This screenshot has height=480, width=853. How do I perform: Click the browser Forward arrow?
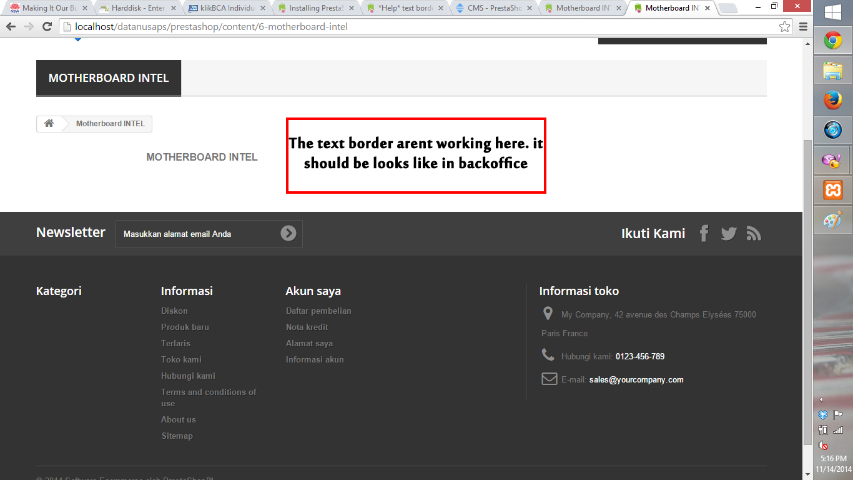click(29, 27)
